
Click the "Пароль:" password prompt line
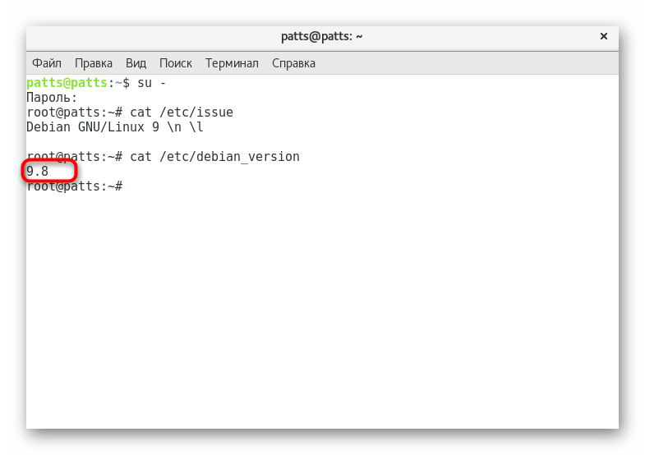52,98
